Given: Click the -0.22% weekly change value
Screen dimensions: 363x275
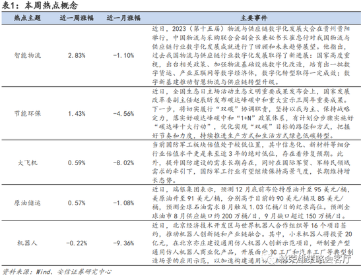Looking at the screenshot, I should click(x=77, y=243).
